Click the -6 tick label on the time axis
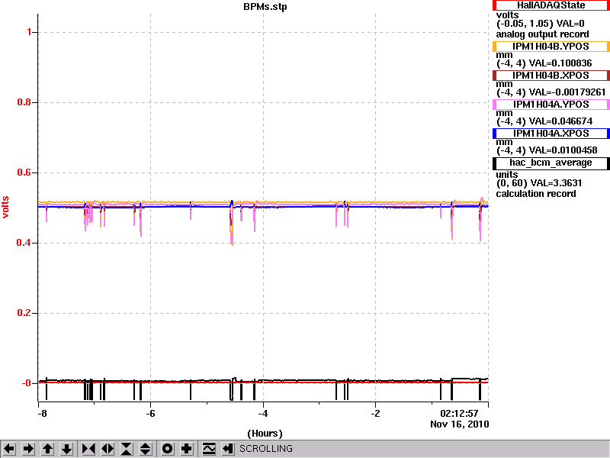This screenshot has width=610, height=458. click(x=150, y=413)
